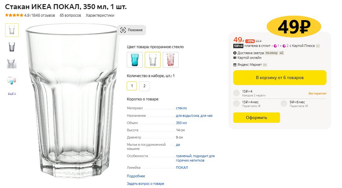This screenshot has height=188, width=342.
Task: Open the dark glass photo thumbnail
Action: (x=12, y=47)
